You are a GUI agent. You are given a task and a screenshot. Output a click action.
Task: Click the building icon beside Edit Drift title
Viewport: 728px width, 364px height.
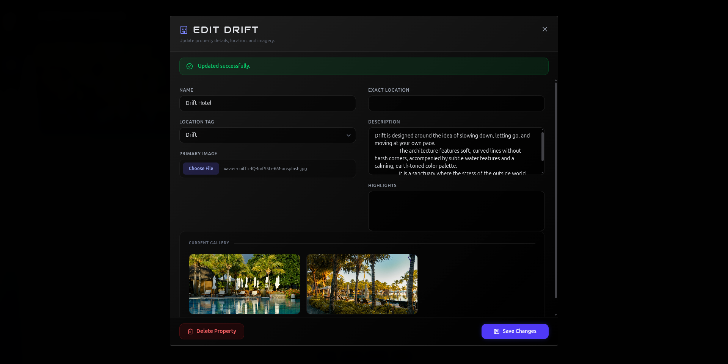click(x=184, y=30)
